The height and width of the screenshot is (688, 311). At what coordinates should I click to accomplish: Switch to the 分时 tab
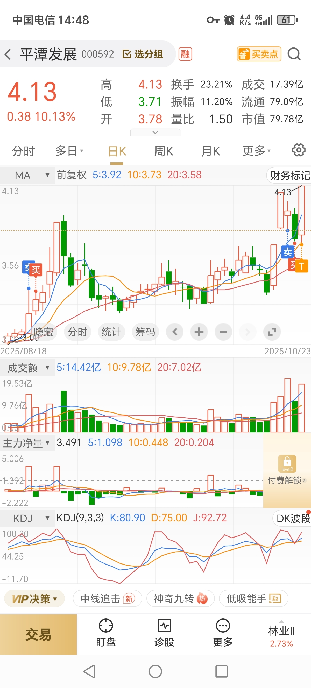(x=24, y=151)
